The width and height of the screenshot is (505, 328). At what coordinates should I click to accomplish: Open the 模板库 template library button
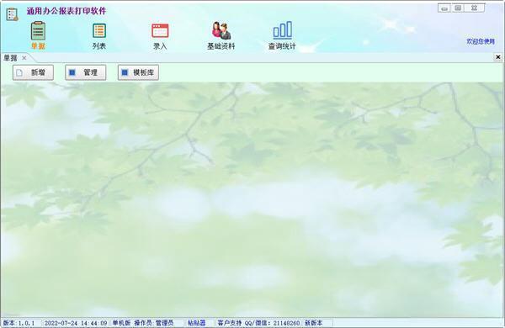coord(138,72)
